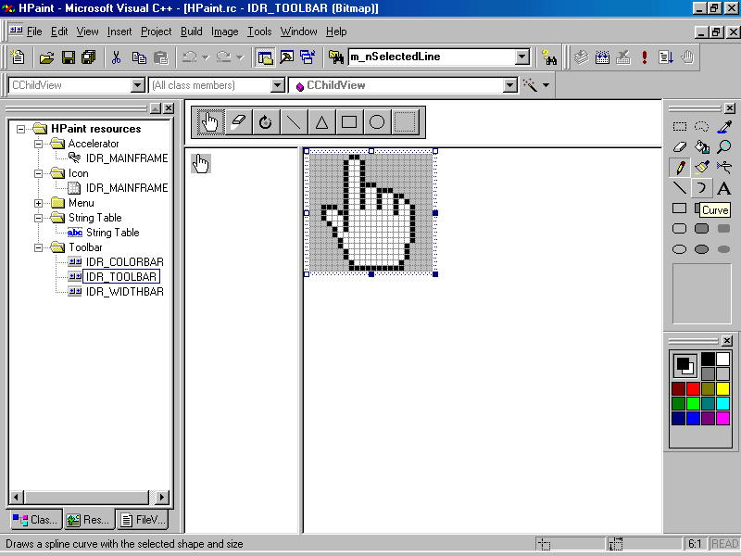Screen dimensions: 741x556
Task: Select the Eraser tool in graphics palette
Action: click(680, 147)
